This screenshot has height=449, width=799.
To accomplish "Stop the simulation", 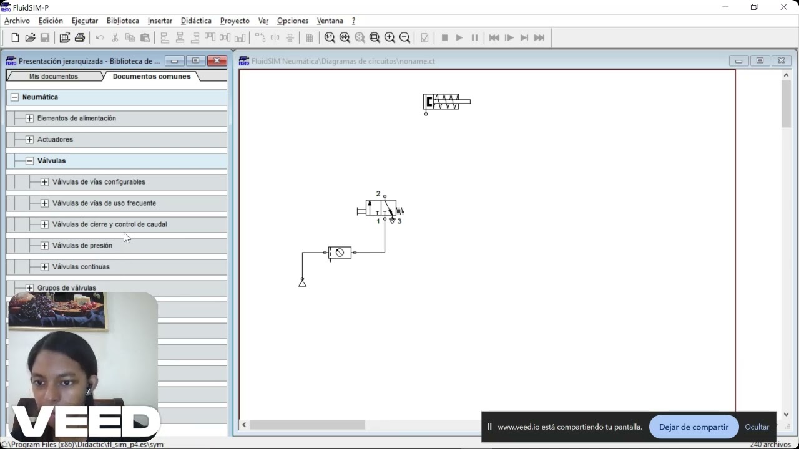I will [x=444, y=37].
